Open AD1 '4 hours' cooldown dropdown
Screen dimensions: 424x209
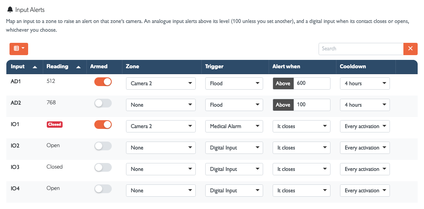pyautogui.click(x=365, y=83)
